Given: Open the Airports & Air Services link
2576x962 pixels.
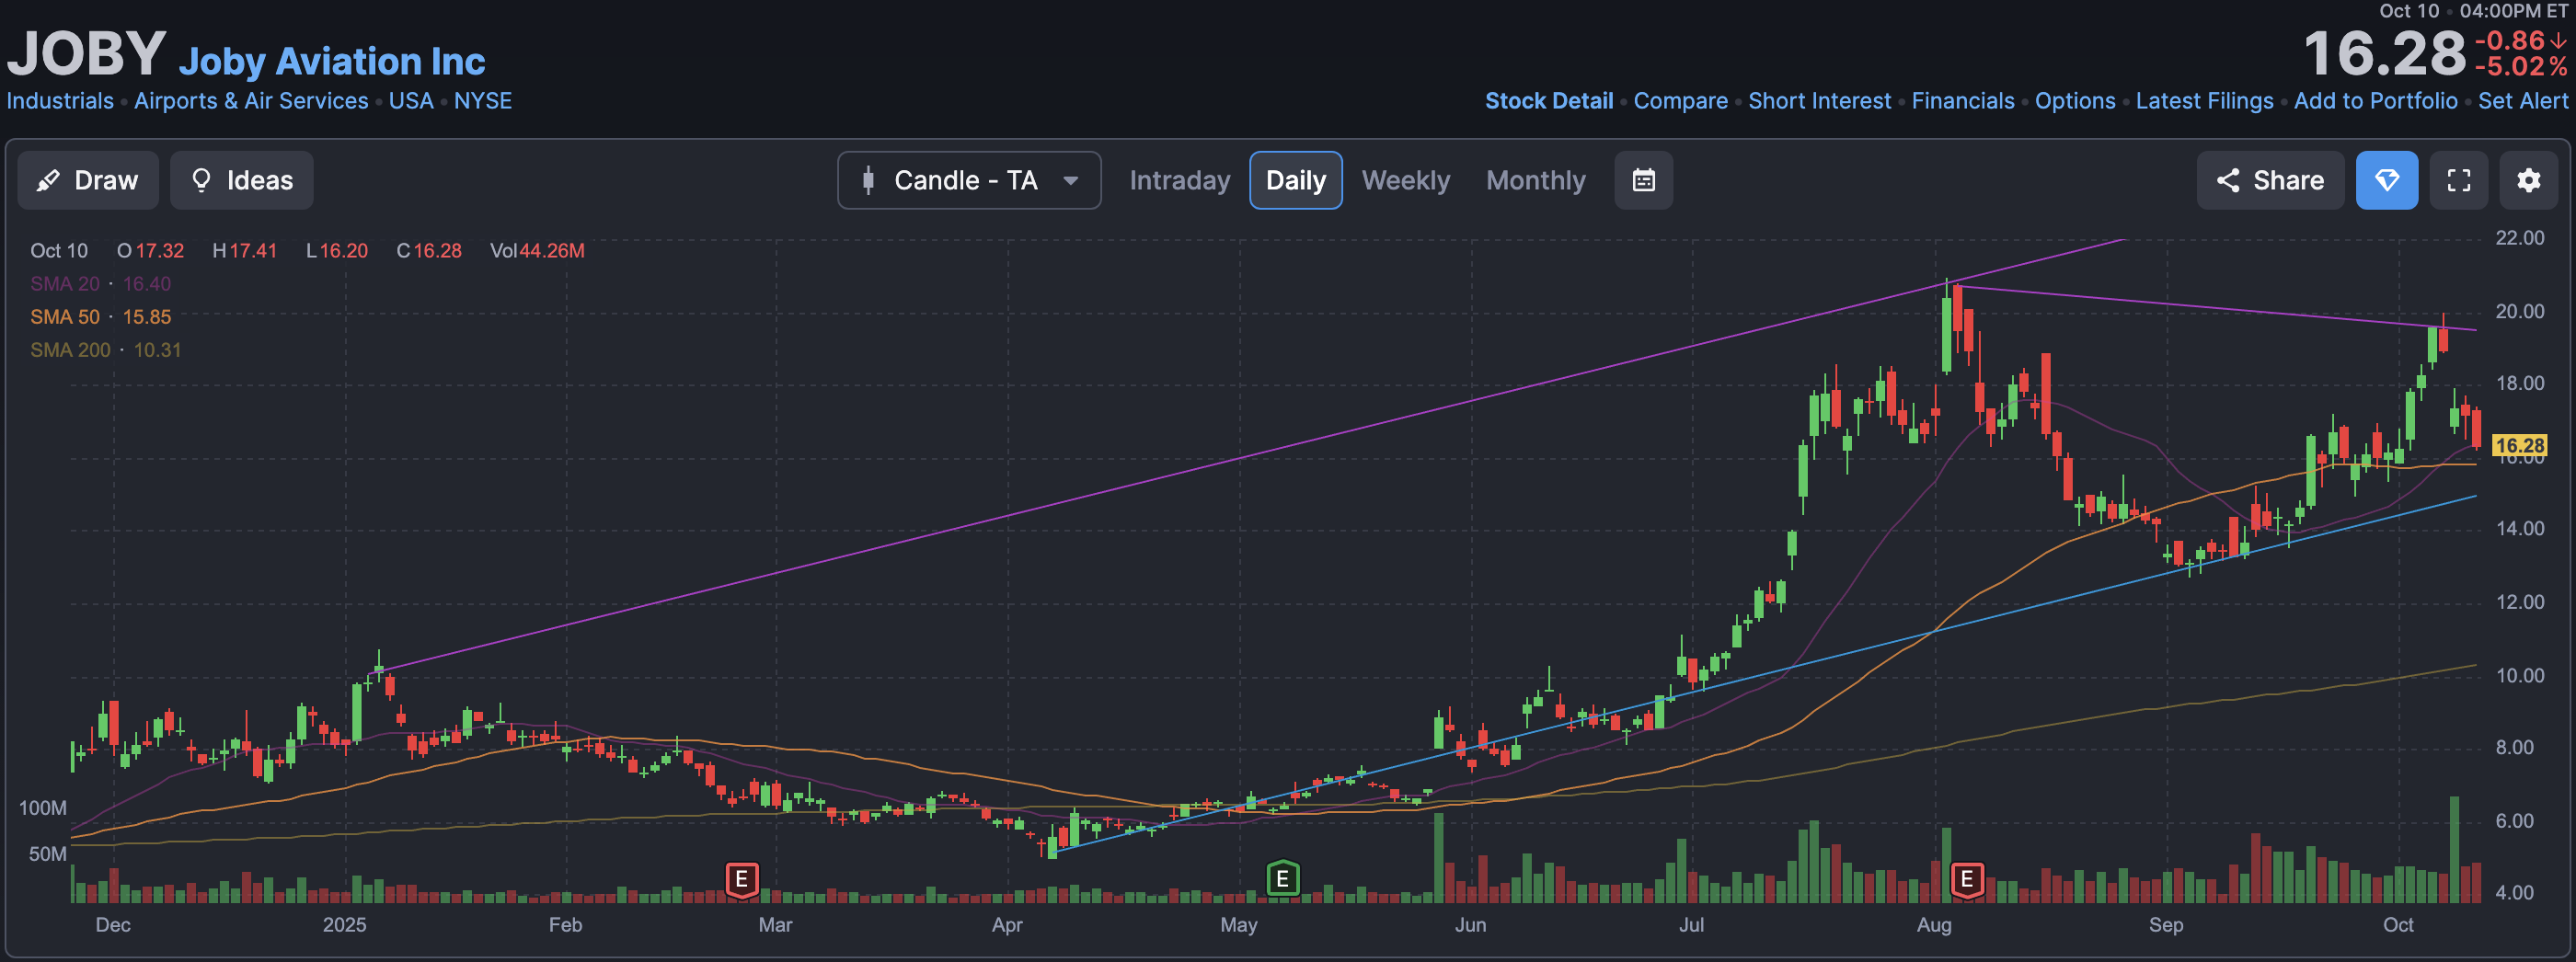Looking at the screenshot, I should tap(251, 101).
